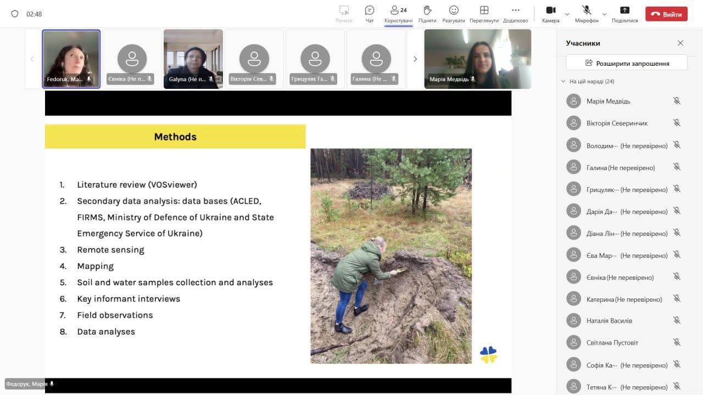This screenshot has height=395, width=703.
Task: Open the Додатково more options menu
Action: [515, 10]
